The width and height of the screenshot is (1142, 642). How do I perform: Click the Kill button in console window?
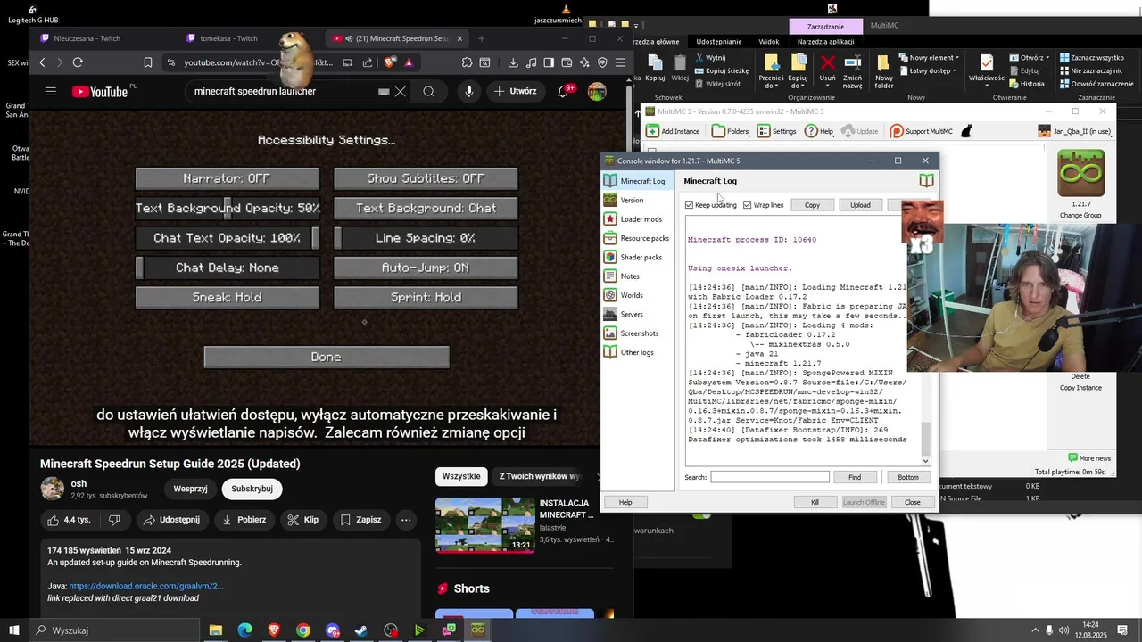[815, 502]
